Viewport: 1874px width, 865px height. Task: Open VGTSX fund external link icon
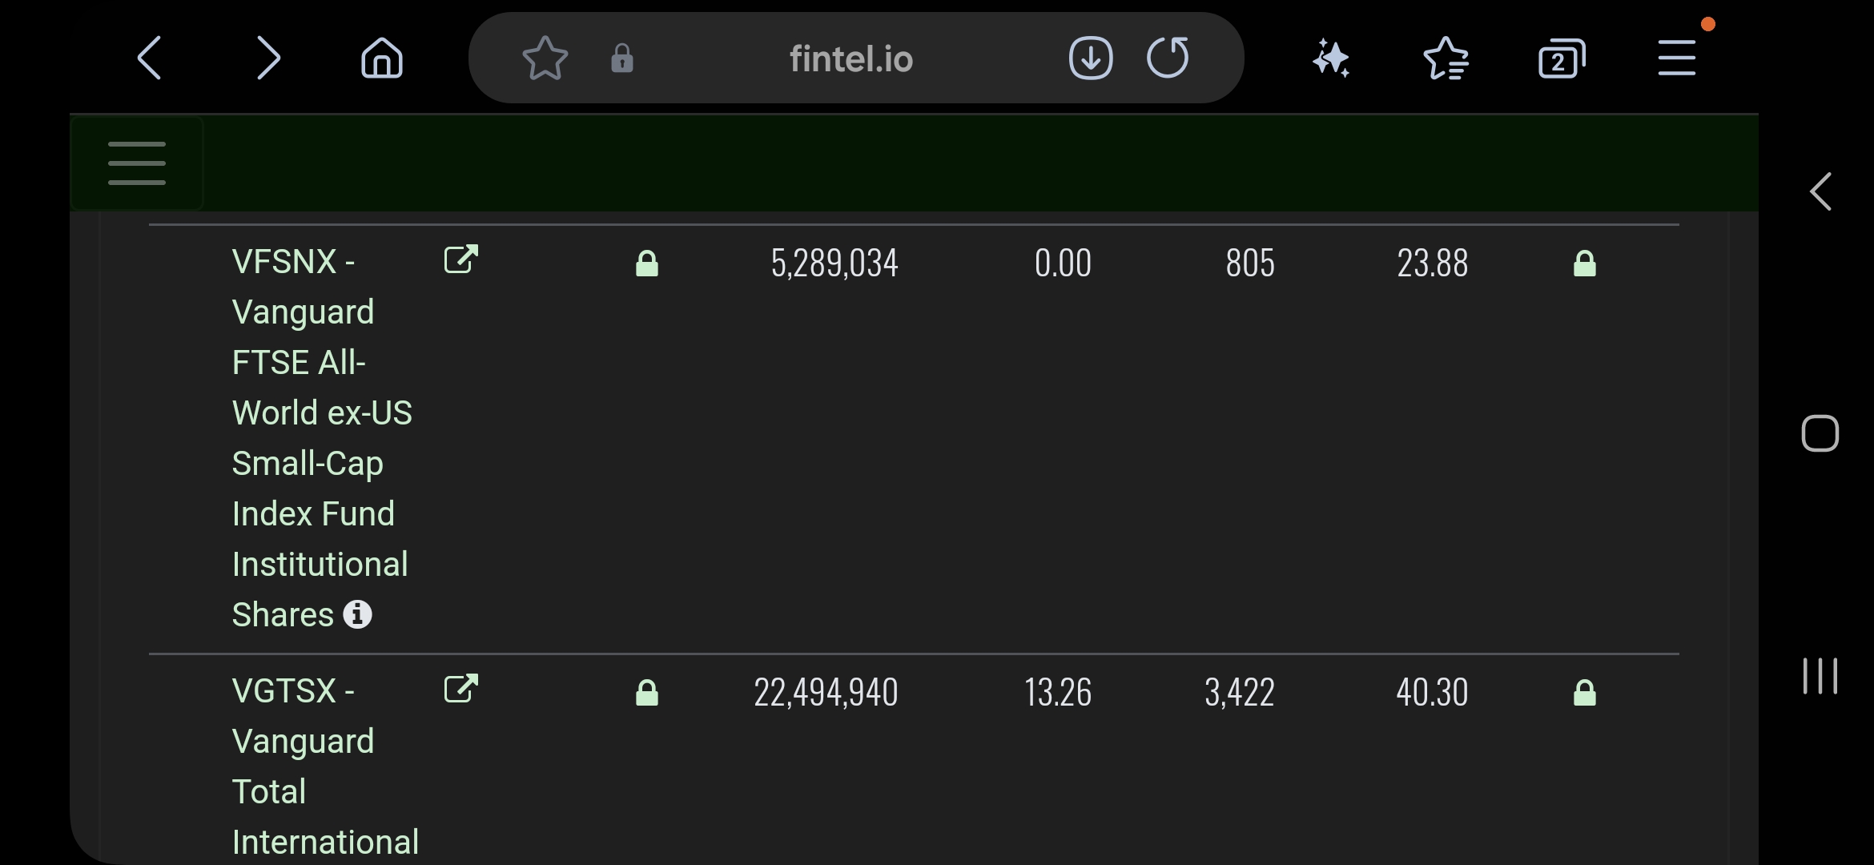(x=461, y=689)
